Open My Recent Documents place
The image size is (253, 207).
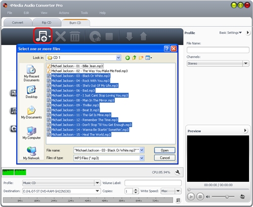pos(31,73)
